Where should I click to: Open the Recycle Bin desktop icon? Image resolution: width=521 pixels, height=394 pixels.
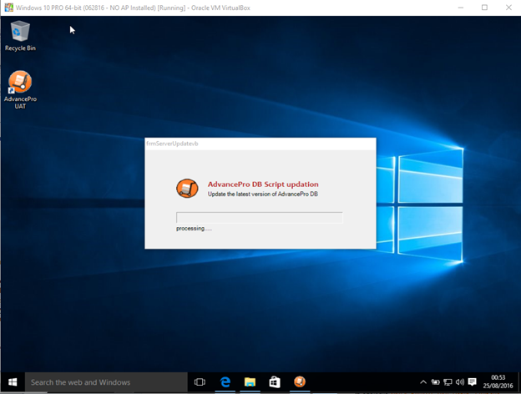coord(20,34)
